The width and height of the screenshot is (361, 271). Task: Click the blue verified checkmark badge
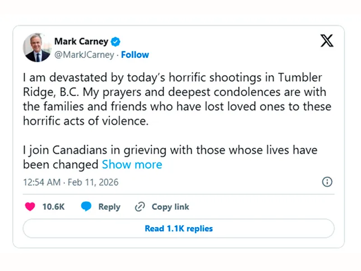116,42
